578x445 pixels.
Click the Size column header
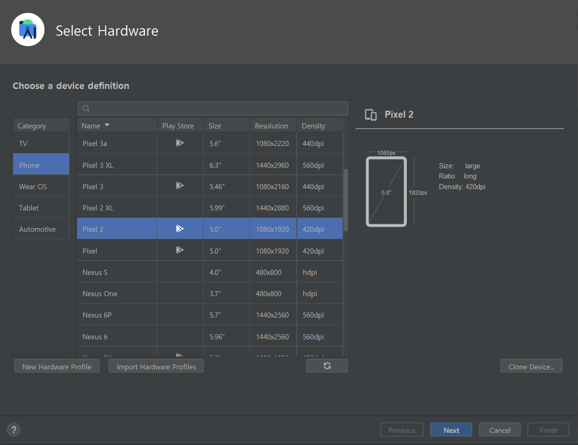(x=227, y=126)
